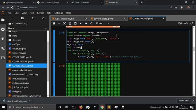Paste cell from clipboard
The height and width of the screenshot is (110, 196).
75,23
